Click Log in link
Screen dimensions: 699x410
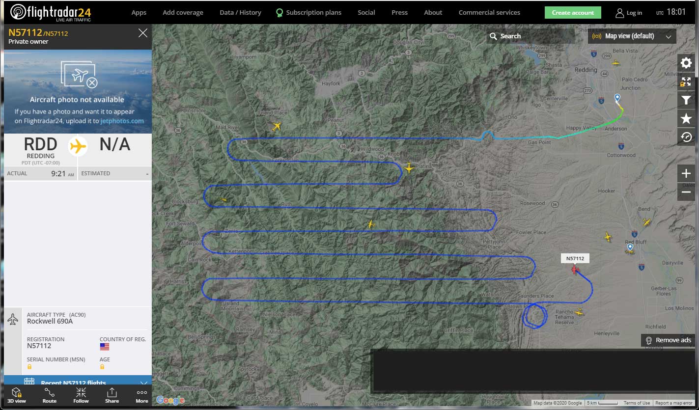(634, 13)
